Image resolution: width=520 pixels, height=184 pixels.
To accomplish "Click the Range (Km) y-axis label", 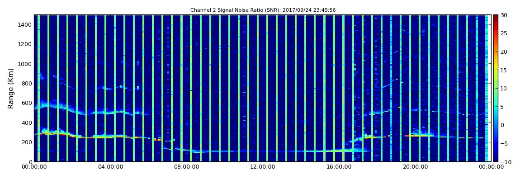I will [11, 89].
